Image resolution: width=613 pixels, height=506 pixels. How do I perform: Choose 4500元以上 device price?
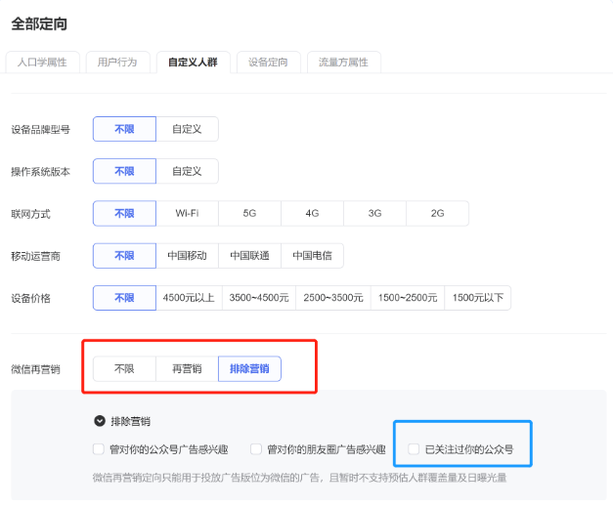pos(189,298)
